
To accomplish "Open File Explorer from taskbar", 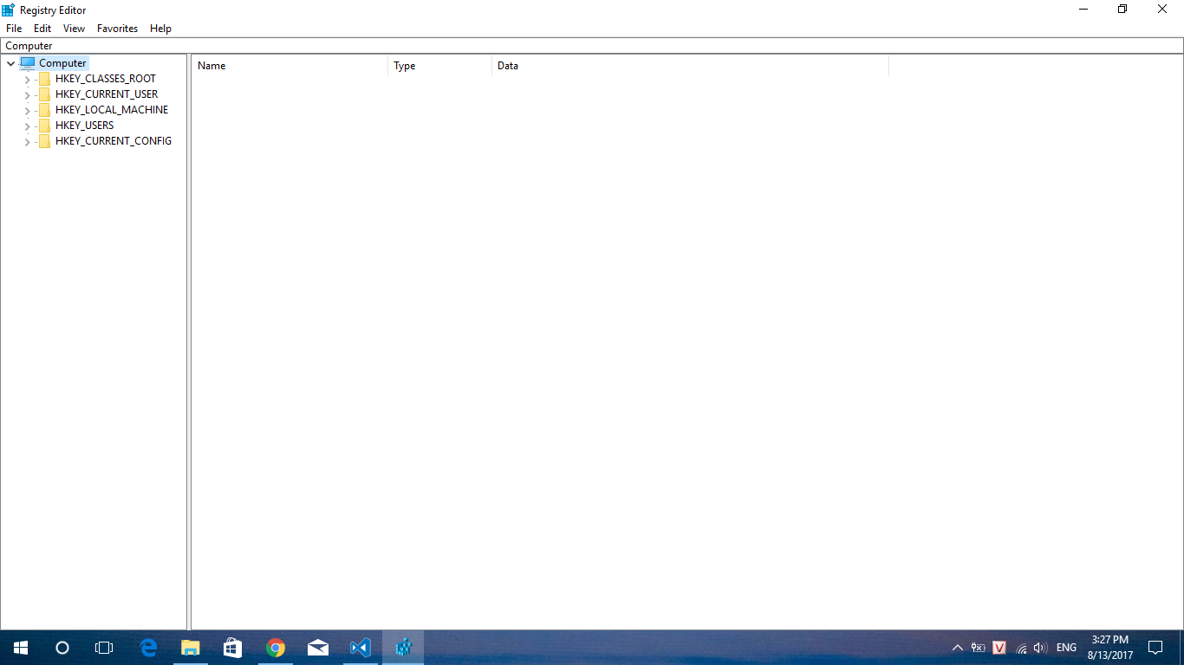I will coord(191,648).
